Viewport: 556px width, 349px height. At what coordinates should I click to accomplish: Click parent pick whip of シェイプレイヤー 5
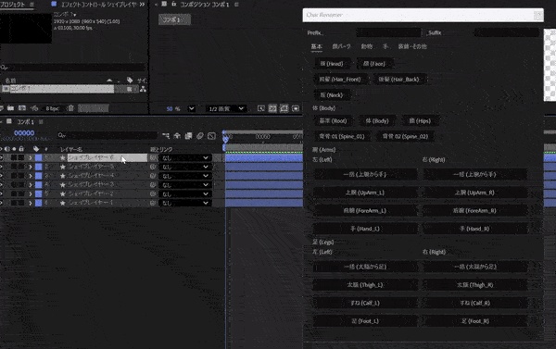[153, 167]
